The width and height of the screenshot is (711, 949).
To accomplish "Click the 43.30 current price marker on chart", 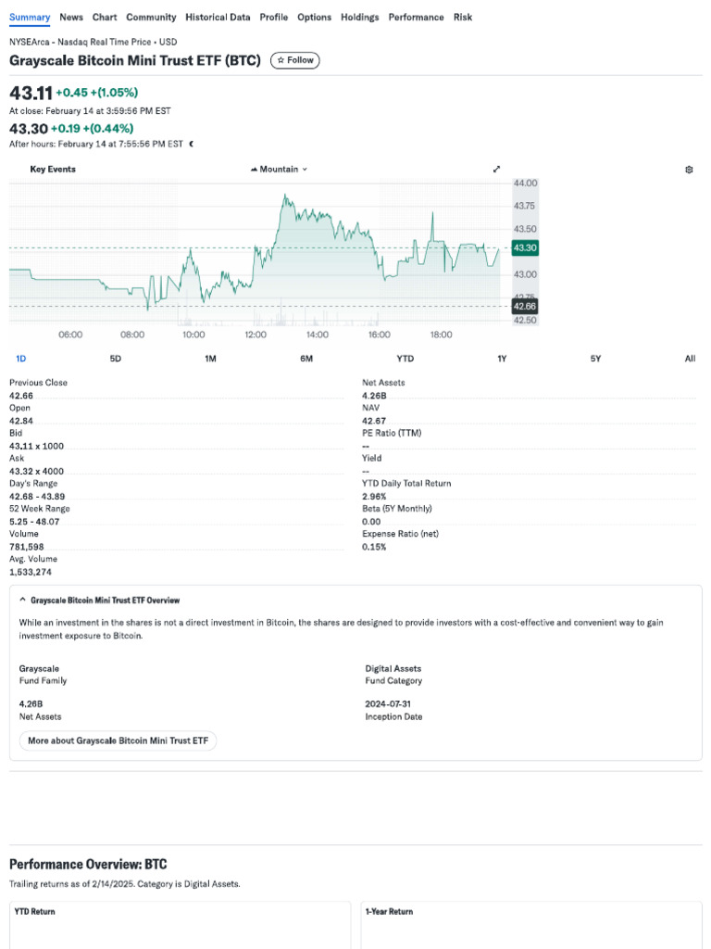I will click(x=525, y=248).
